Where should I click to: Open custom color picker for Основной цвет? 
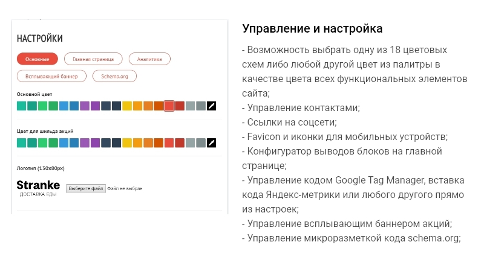pyautogui.click(x=211, y=106)
